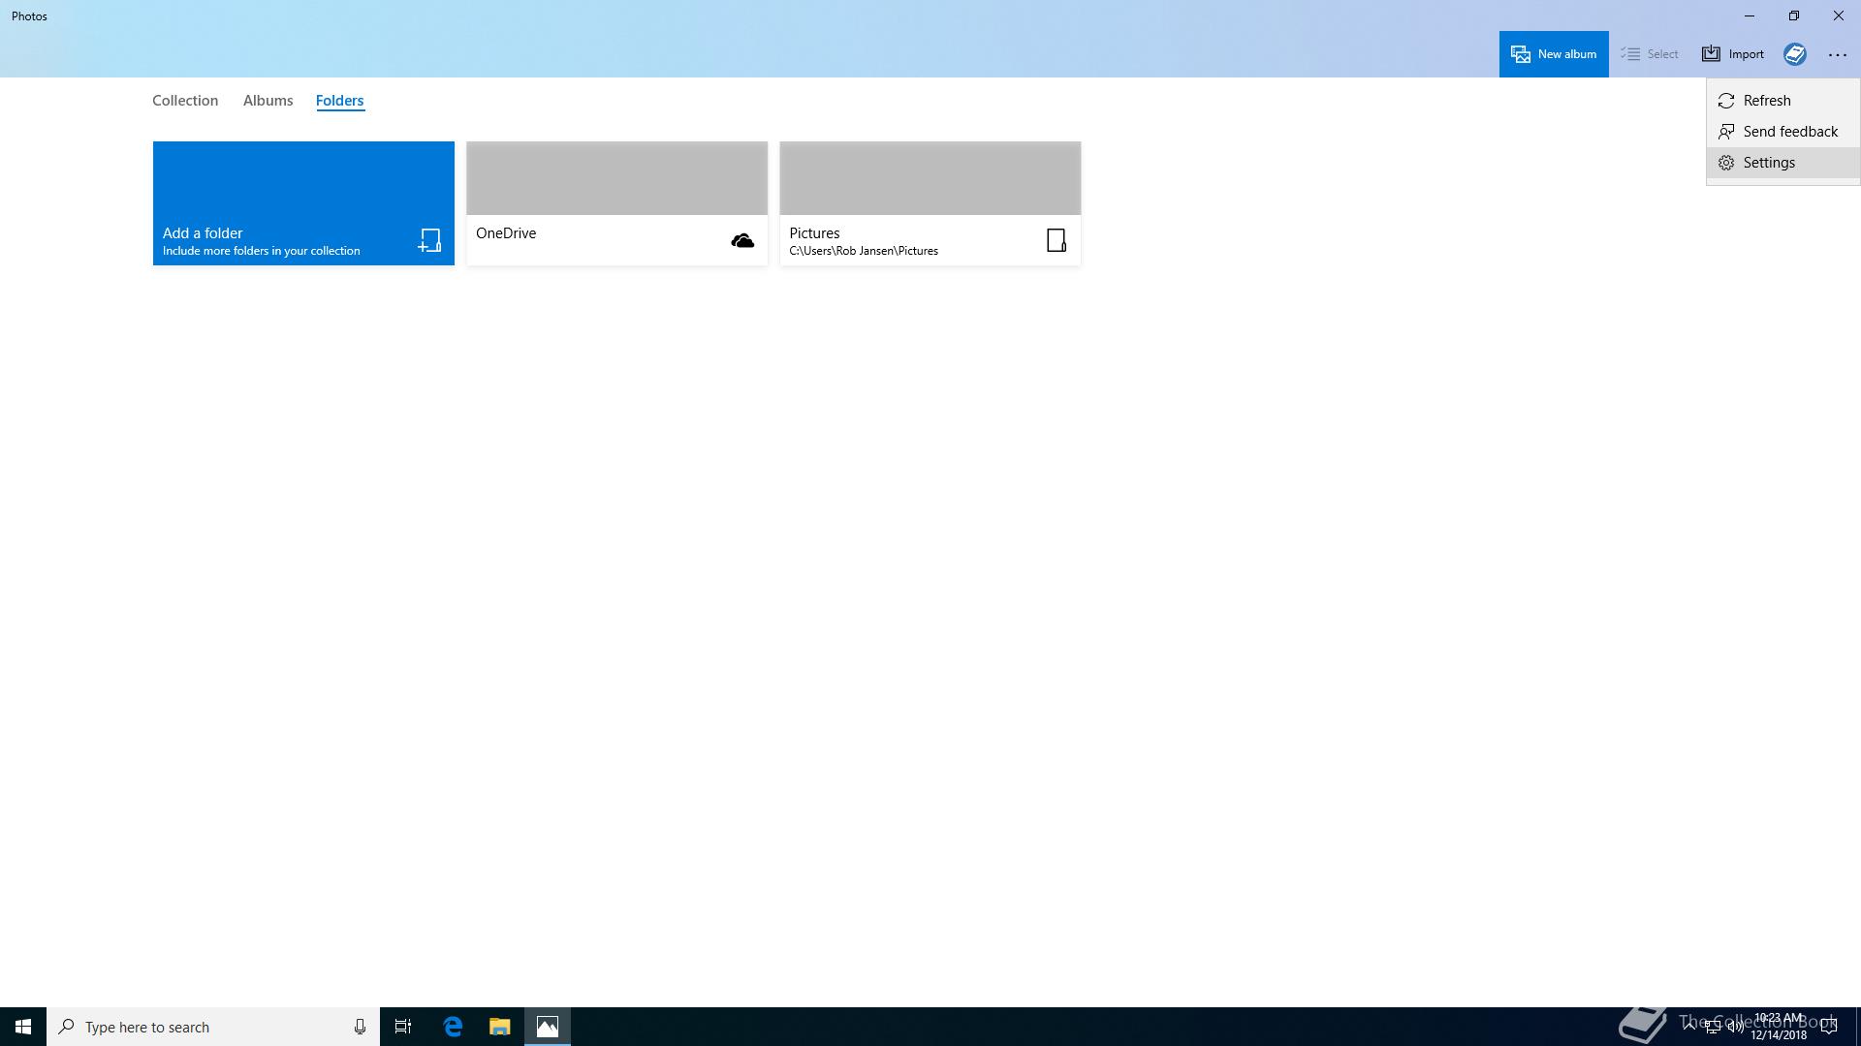Open Microsoft Edge from the taskbar
The height and width of the screenshot is (1046, 1861).
click(x=453, y=1027)
